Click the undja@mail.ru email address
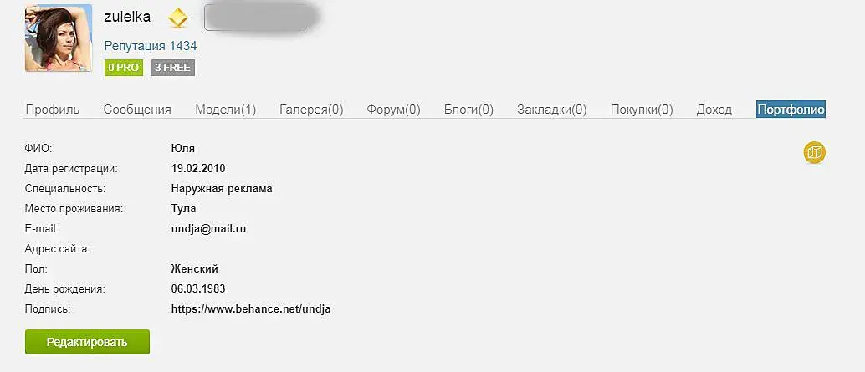This screenshot has width=865, height=372. click(x=208, y=228)
